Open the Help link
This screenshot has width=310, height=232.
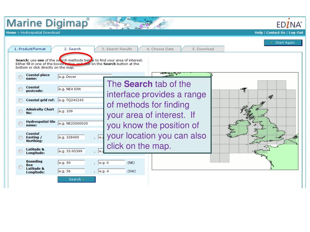(x=259, y=33)
